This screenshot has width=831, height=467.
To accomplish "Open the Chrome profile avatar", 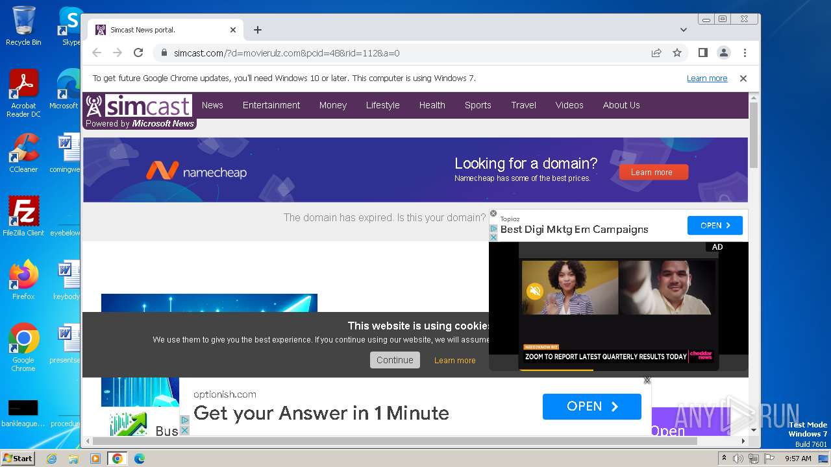I will point(723,53).
